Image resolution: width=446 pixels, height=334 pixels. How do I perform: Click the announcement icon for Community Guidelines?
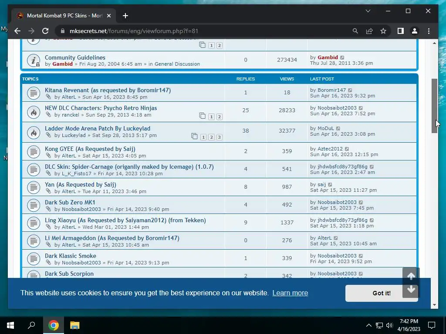pos(34,60)
